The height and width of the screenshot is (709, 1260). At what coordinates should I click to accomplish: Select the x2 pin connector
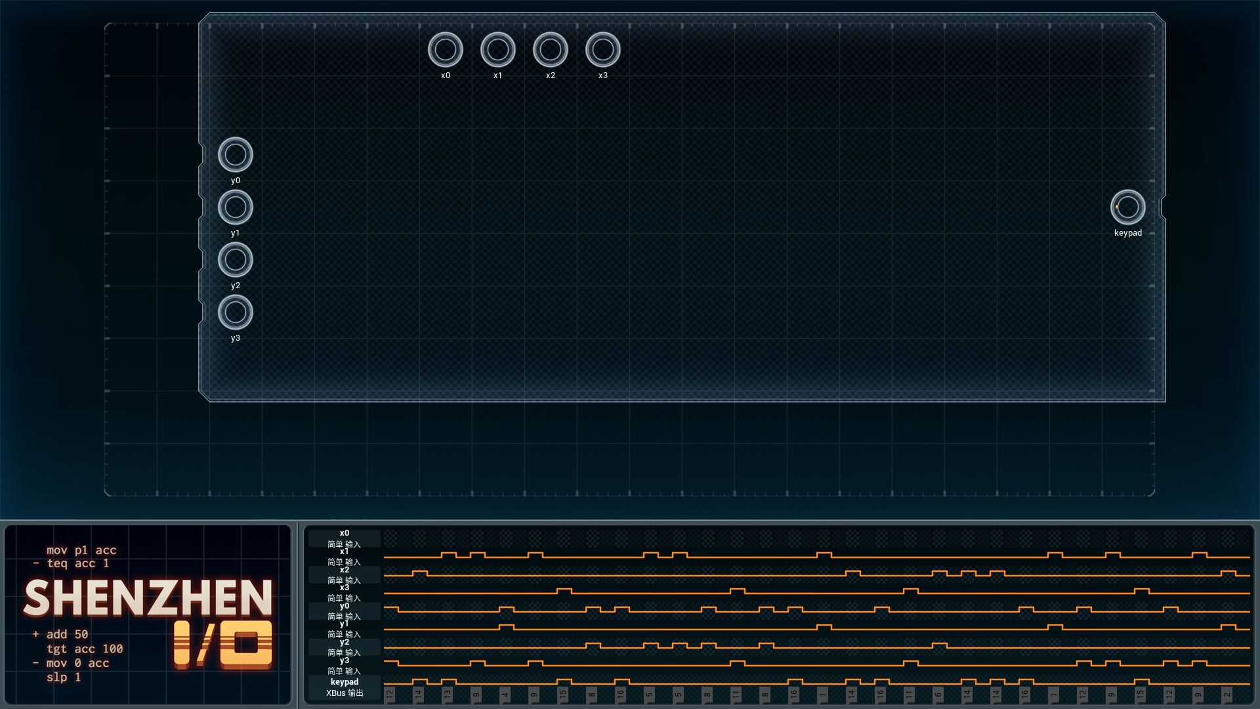click(550, 49)
